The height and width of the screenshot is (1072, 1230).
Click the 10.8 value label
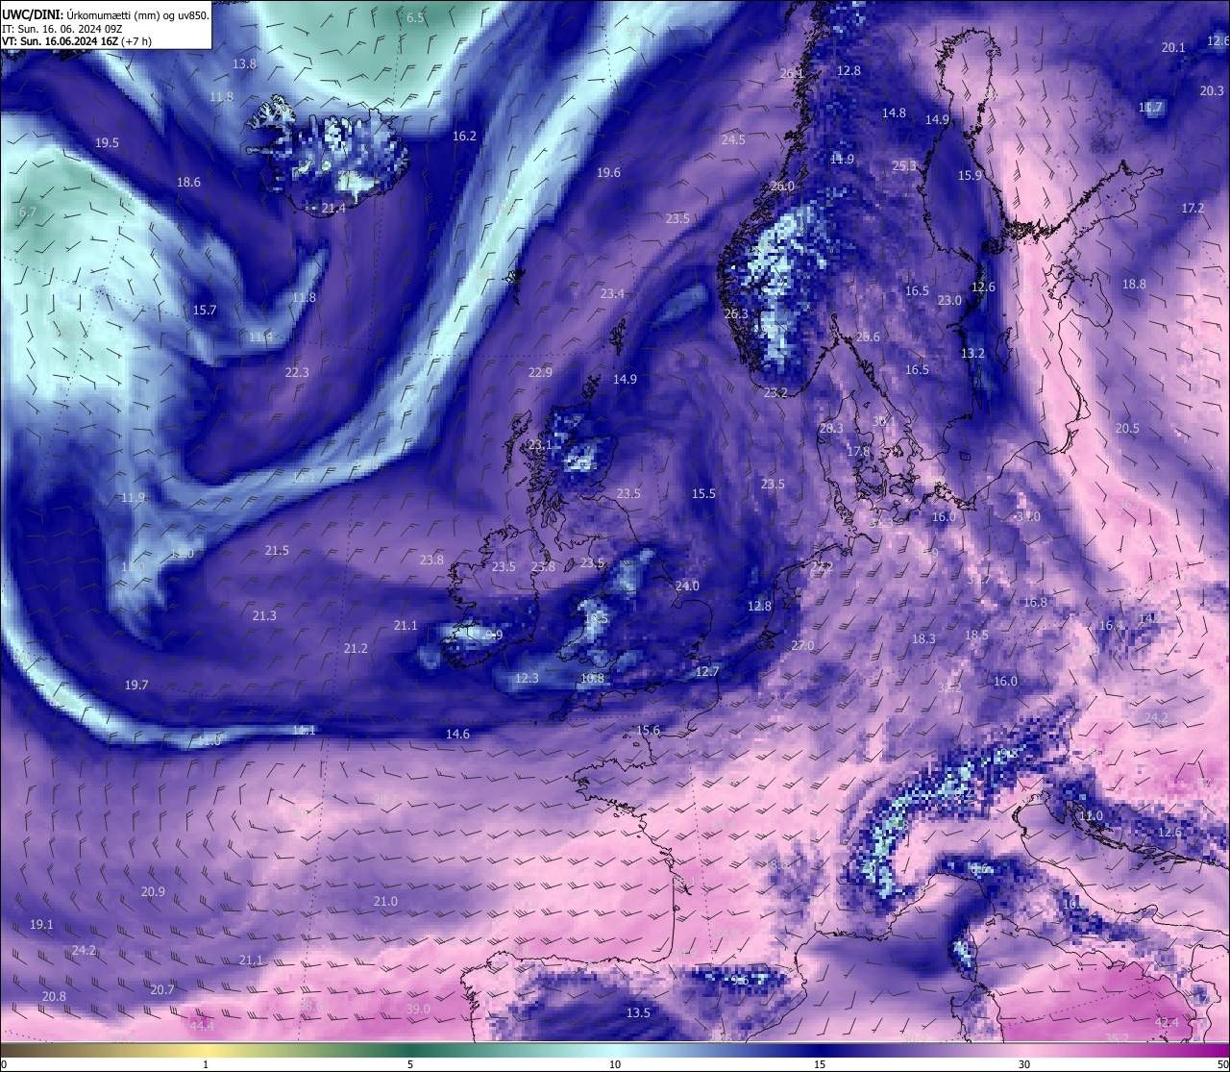pyautogui.click(x=593, y=679)
